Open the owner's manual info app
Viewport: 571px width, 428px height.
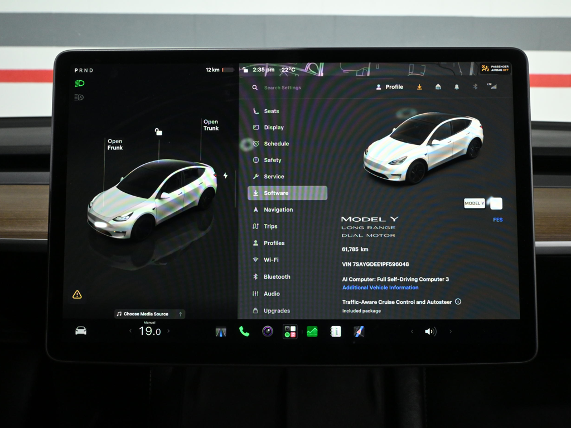336,331
